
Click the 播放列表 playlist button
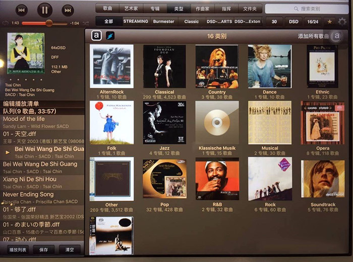[18, 249]
